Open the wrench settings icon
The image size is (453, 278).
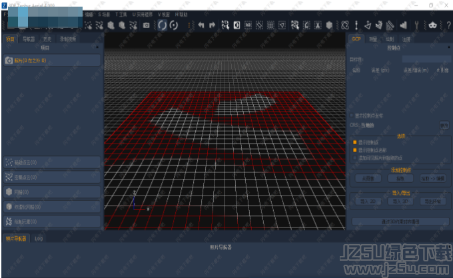pos(416,25)
